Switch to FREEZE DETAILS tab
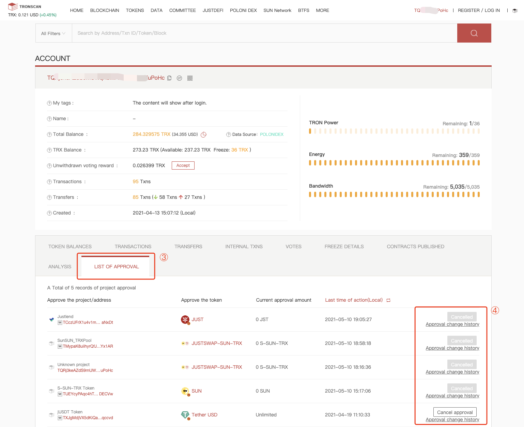The image size is (524, 427). click(x=344, y=247)
